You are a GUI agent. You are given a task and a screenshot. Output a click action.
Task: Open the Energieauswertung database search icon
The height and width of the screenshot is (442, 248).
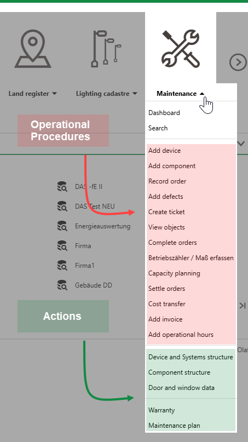[x=62, y=226]
